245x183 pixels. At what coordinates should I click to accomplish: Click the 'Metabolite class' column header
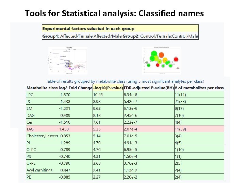click(42, 88)
